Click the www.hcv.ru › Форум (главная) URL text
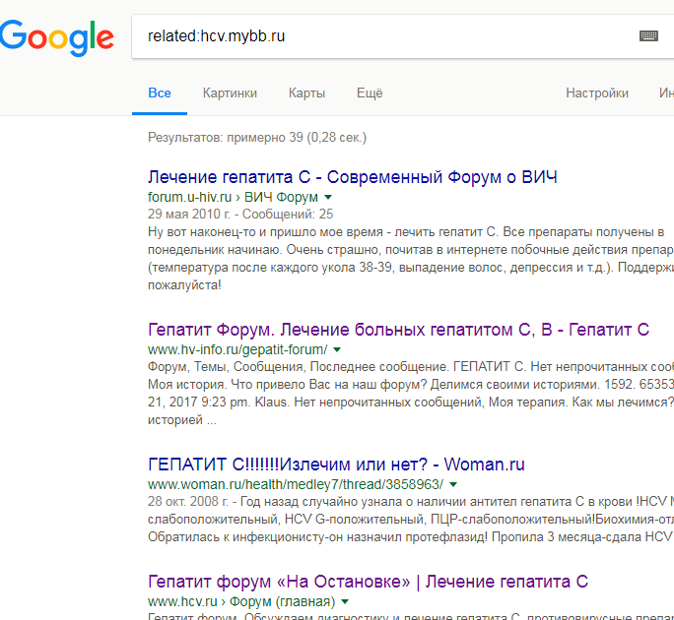 [241, 601]
